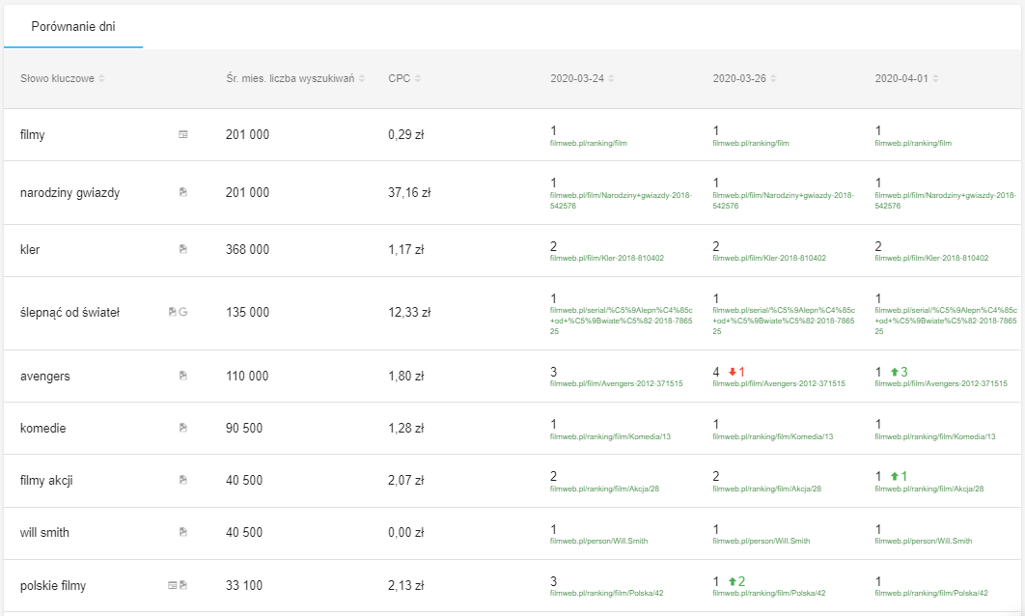Image resolution: width=1025 pixels, height=616 pixels.
Task: Sort by the 2020-04-01 date column
Action: 936,79
